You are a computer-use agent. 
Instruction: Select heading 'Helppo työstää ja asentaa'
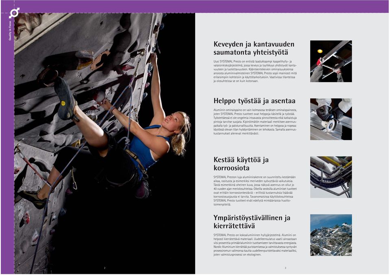[255, 101]
